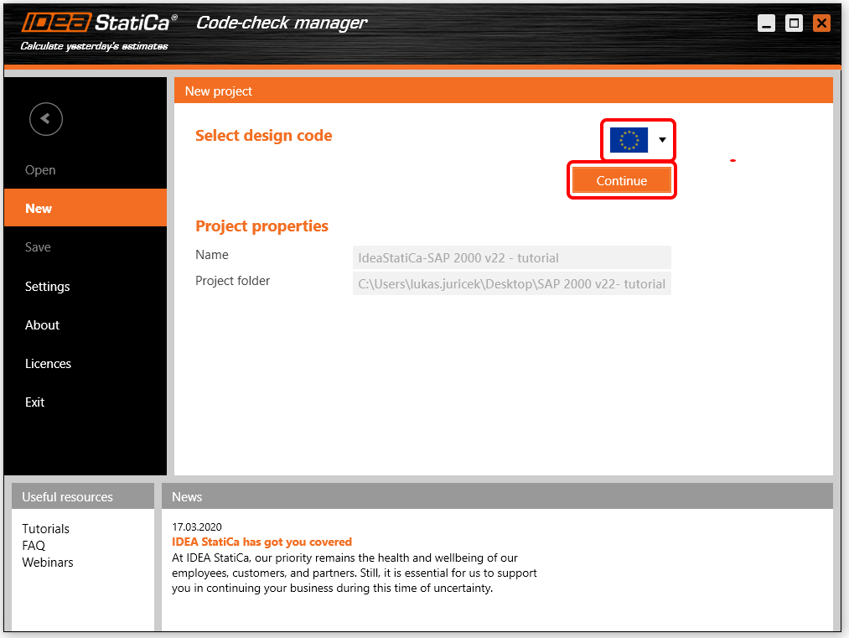This screenshot has height=638, width=849.
Task: Click the news date 17.03.2020
Action: 197,527
